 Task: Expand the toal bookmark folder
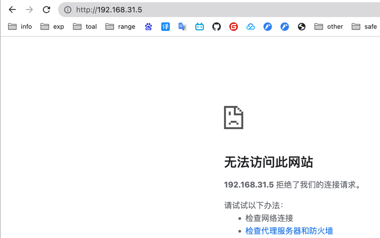85,27
